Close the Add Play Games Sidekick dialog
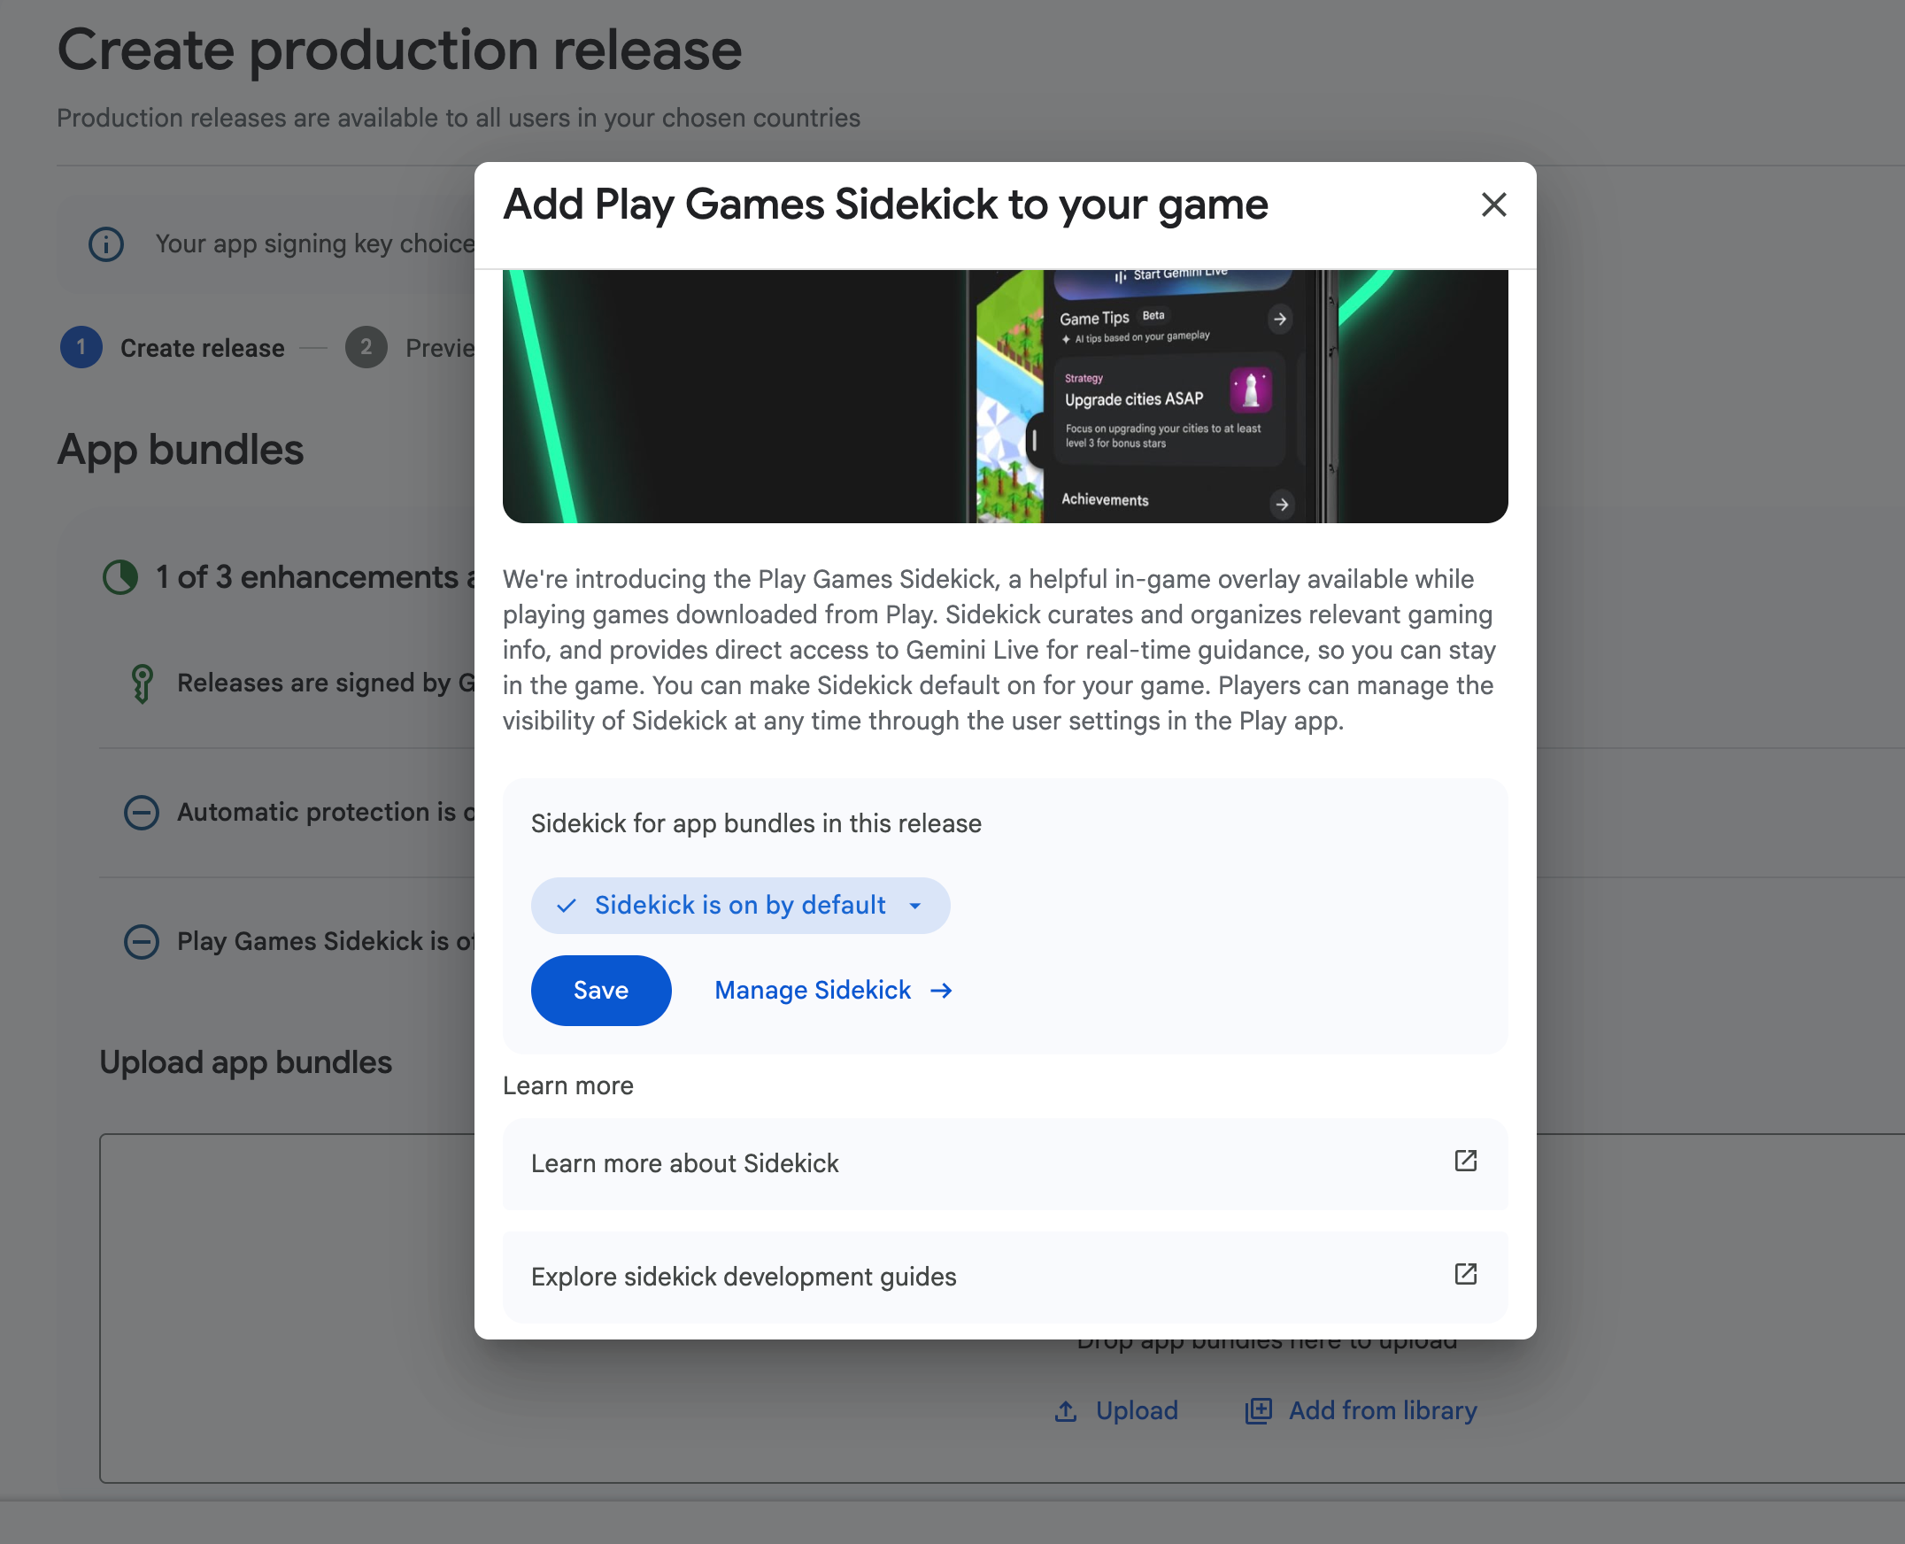This screenshot has width=1905, height=1544. click(x=1493, y=205)
